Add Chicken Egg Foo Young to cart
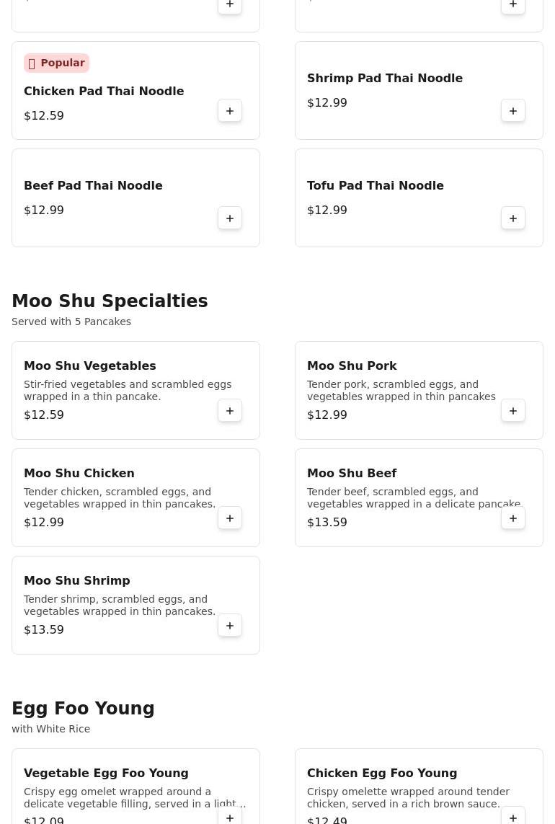This screenshot has width=555, height=824. (x=513, y=817)
